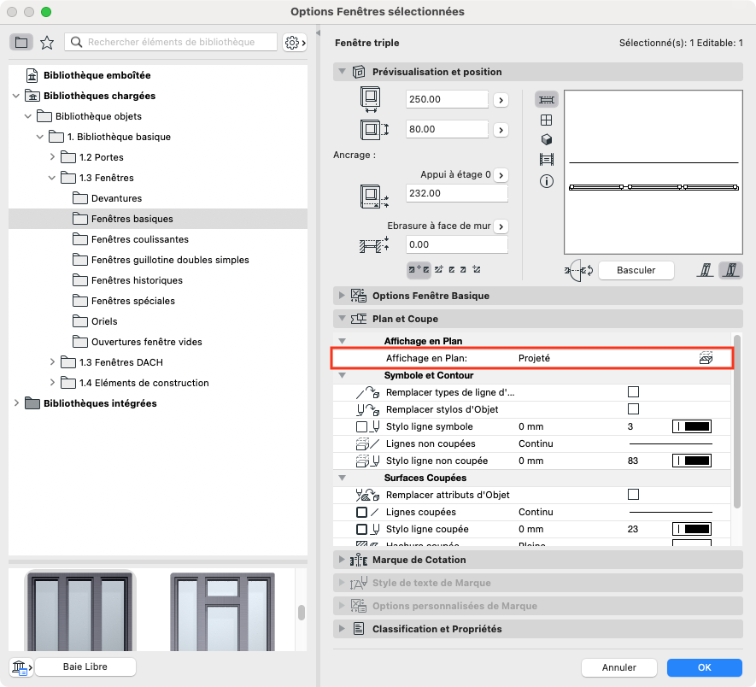The width and height of the screenshot is (756, 687).
Task: Click the Baie Libre button
Action: tap(85, 666)
